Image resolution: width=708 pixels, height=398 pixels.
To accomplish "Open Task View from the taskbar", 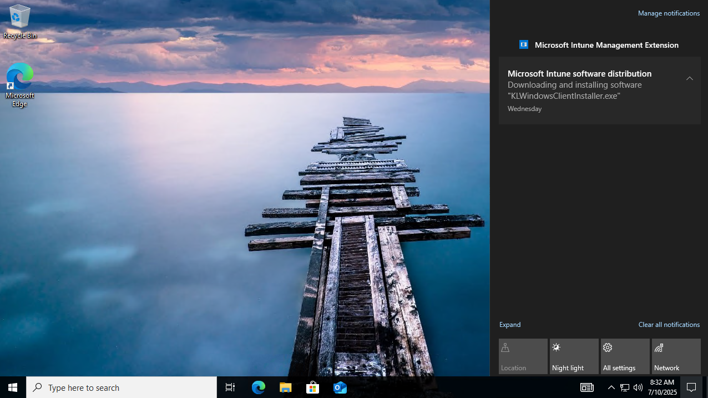I will click(230, 387).
